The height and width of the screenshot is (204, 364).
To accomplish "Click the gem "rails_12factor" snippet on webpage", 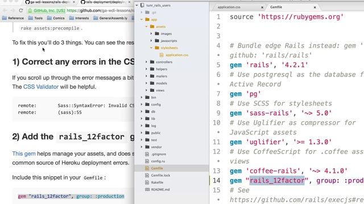I will pyautogui.click(x=71, y=197).
